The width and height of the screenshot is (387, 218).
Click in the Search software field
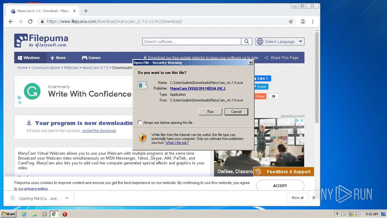click(x=192, y=41)
